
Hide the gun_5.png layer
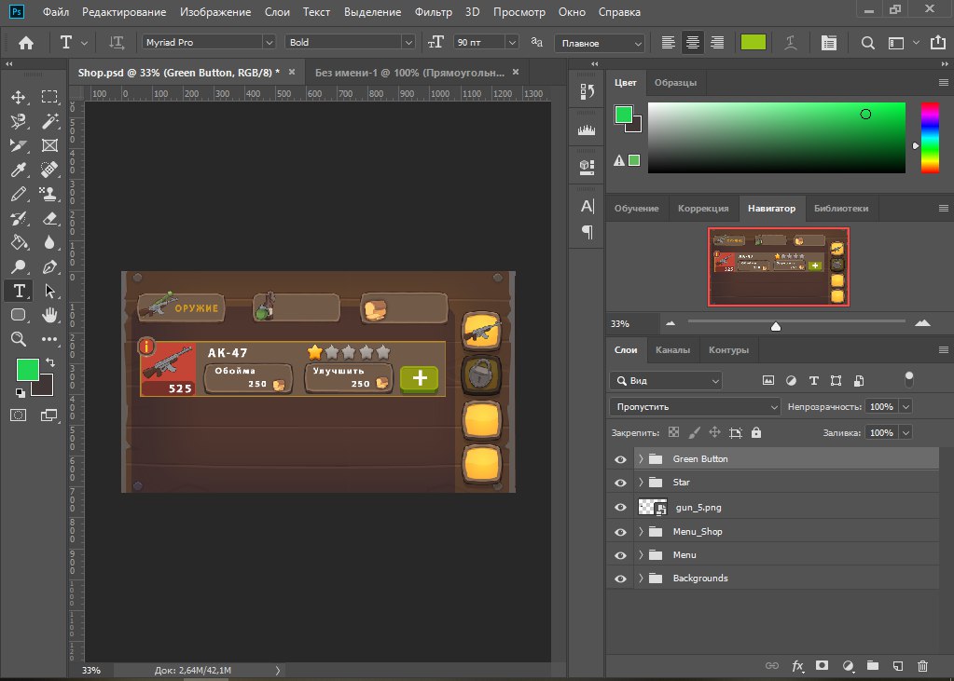point(620,507)
